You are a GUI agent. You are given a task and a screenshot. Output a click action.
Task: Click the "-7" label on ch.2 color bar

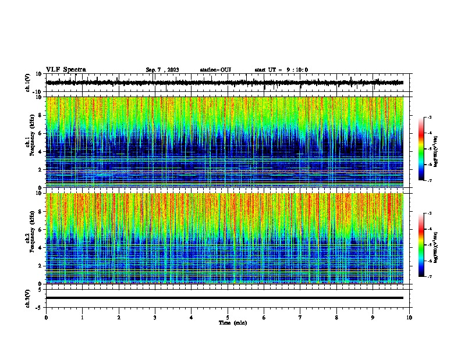430,276
